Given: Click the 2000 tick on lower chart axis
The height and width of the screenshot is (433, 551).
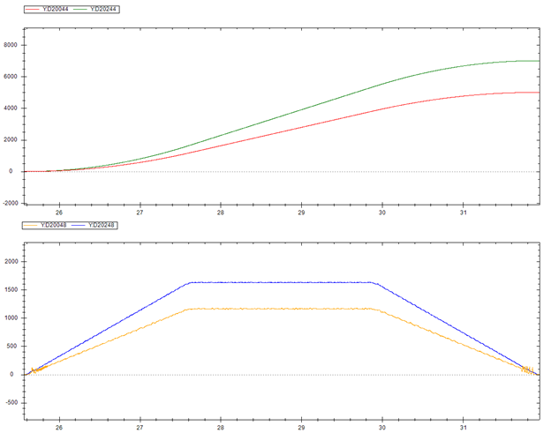Looking at the screenshot, I should point(11,261).
